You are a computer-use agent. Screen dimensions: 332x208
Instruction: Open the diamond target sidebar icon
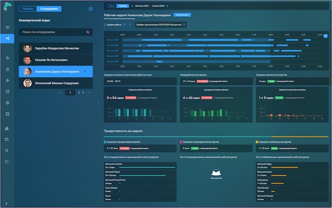click(8, 80)
